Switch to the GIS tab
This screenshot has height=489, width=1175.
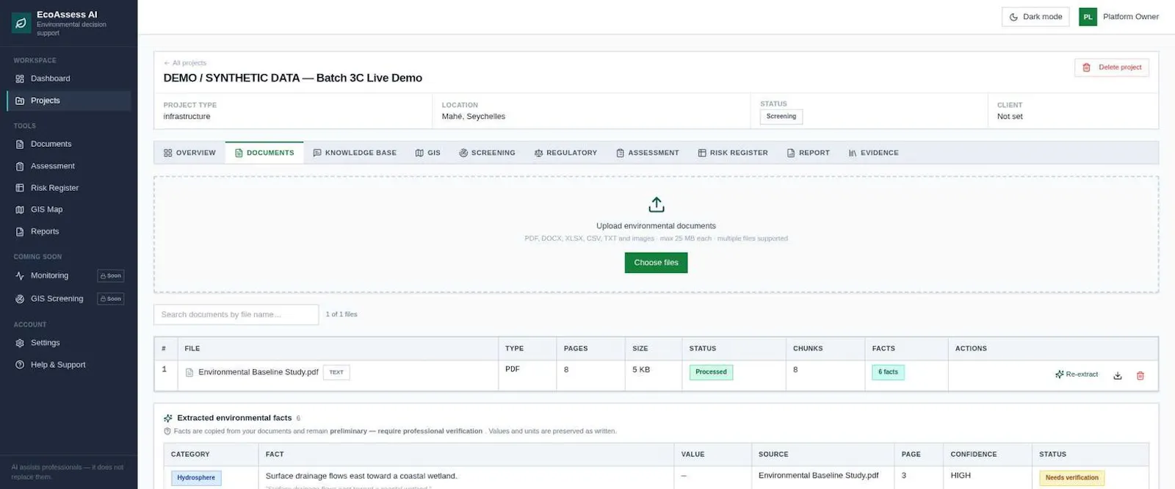coord(428,153)
